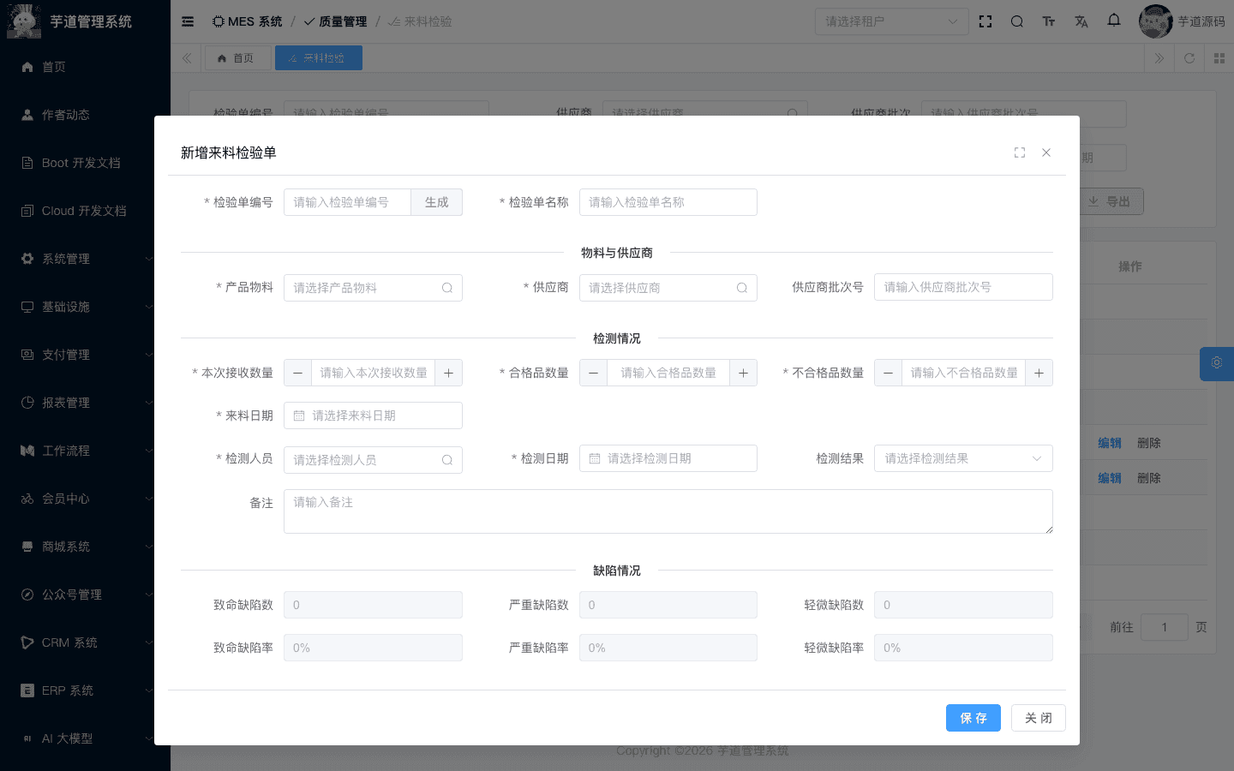Click the fullscreen icon in dialog header
The height and width of the screenshot is (771, 1234).
pyautogui.click(x=1020, y=152)
